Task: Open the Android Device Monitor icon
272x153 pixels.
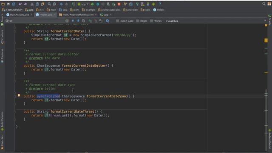Action: (153, 4)
